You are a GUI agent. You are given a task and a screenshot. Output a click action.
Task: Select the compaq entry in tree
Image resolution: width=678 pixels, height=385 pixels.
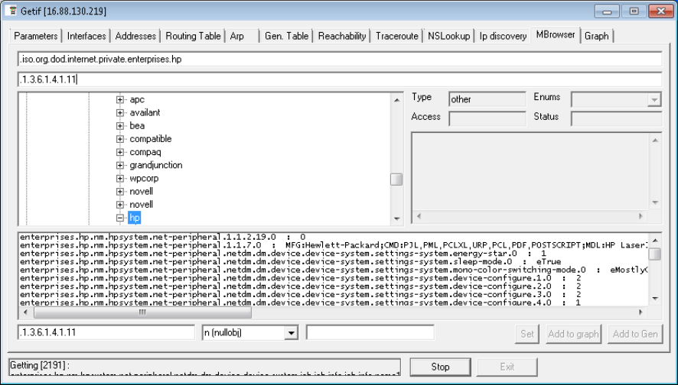coord(145,152)
